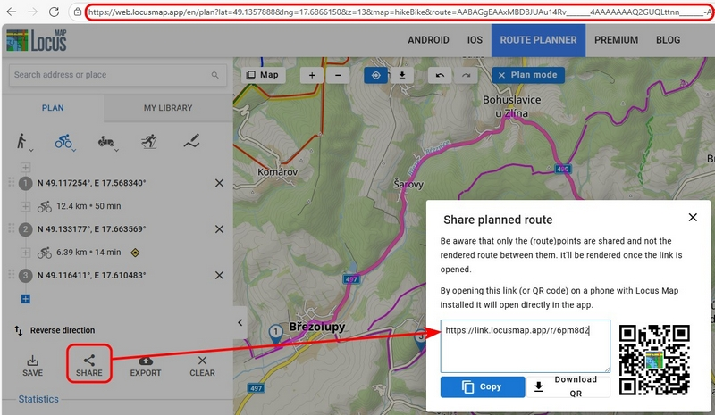715x415 pixels.
Task: Click the EXPORT cloud icon
Action: (146, 360)
